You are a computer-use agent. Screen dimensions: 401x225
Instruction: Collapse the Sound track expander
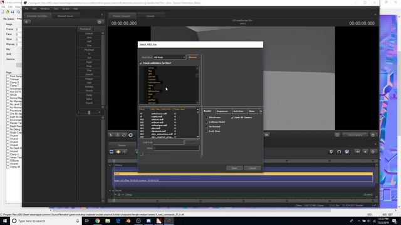click(110, 191)
